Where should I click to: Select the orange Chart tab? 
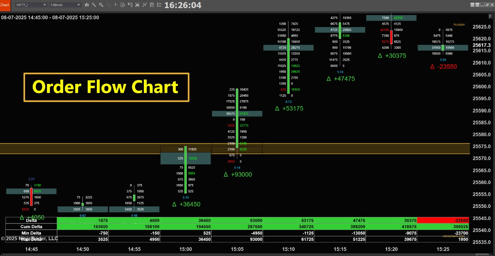pyautogui.click(x=5, y=5)
